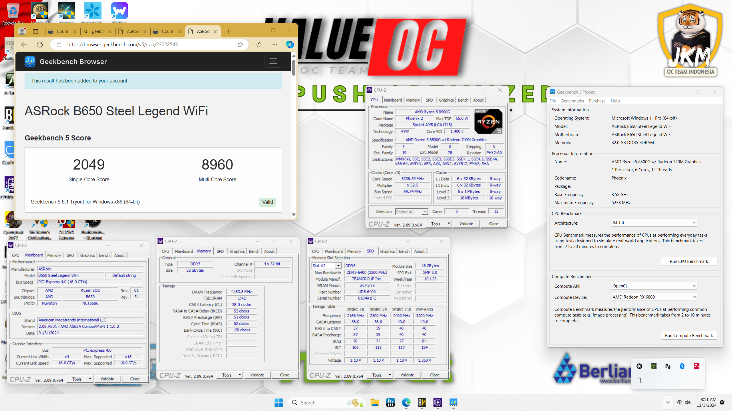Open File menu in Geekbench 5
This screenshot has height=411, width=732.
(553, 101)
